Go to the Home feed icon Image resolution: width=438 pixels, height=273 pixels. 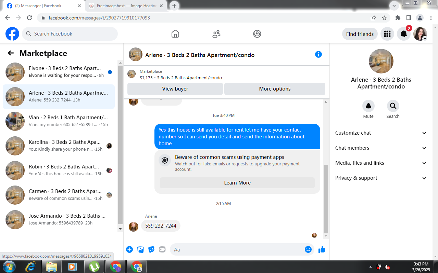pyautogui.click(x=175, y=34)
